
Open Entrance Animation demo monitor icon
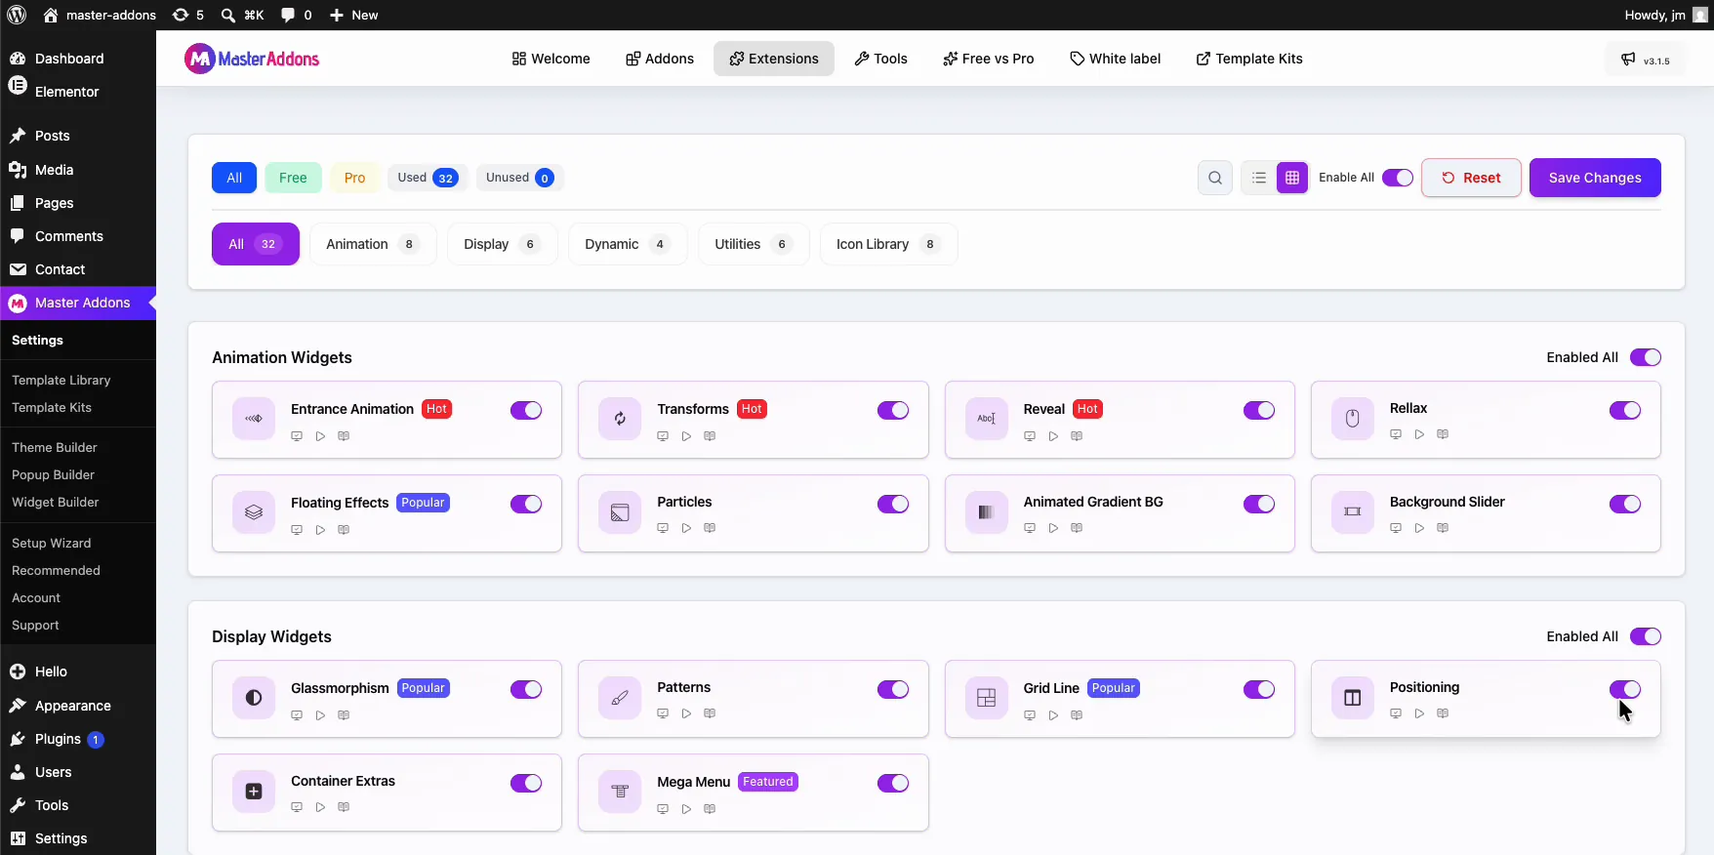tap(297, 436)
